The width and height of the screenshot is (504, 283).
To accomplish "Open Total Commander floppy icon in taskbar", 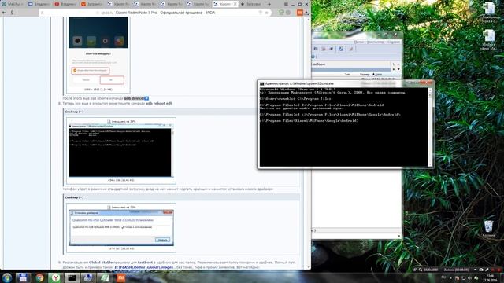I will [23, 277].
